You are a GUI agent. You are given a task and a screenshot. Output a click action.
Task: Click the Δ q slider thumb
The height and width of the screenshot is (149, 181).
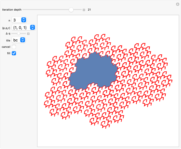tap(19, 34)
